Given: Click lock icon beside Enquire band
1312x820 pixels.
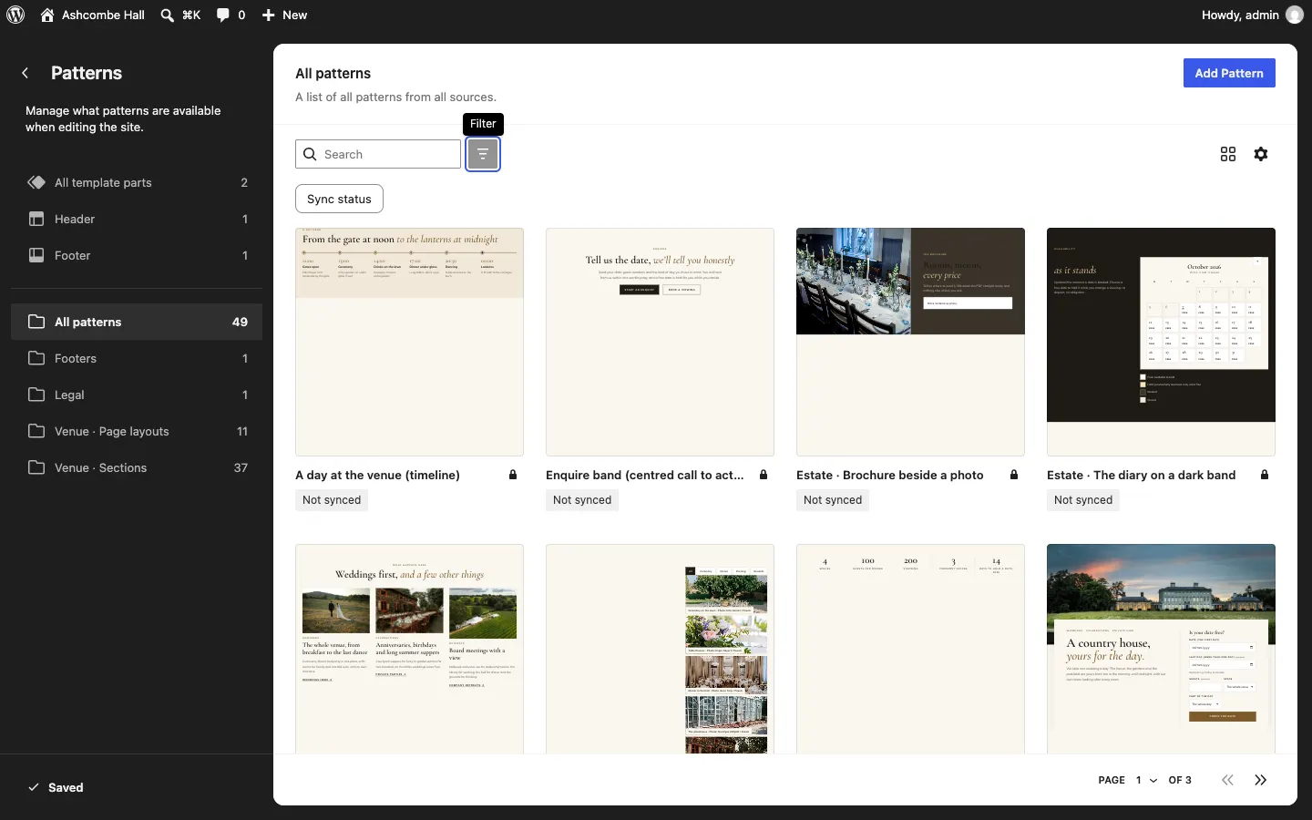Looking at the screenshot, I should point(764,475).
